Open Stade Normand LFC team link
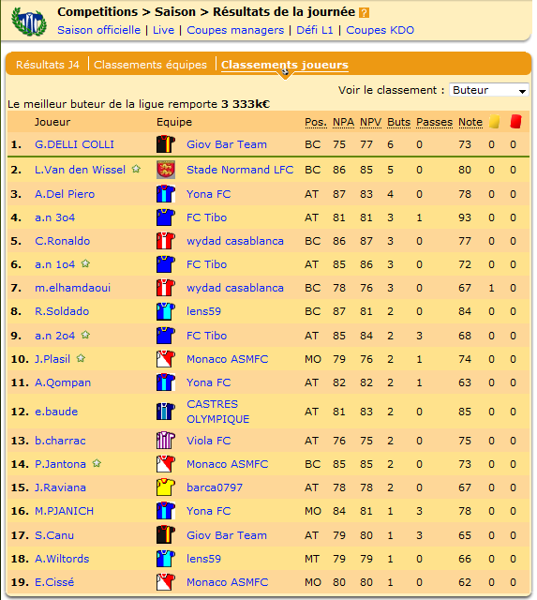Image resolution: width=537 pixels, height=600 pixels. click(240, 170)
